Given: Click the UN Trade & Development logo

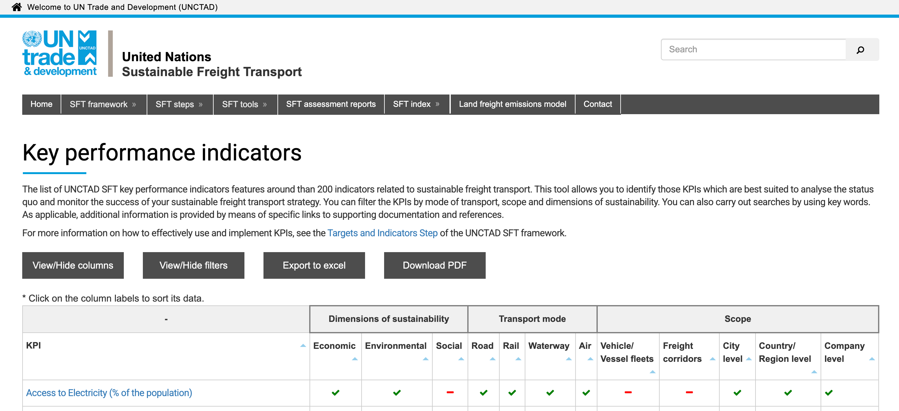Looking at the screenshot, I should [59, 53].
